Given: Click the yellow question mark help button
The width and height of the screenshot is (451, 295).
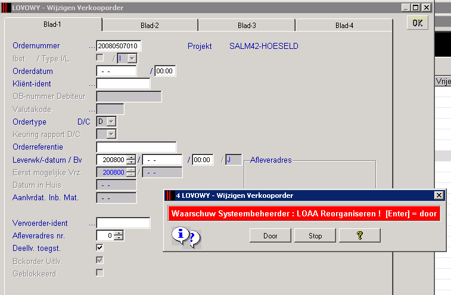Looking at the screenshot, I should point(359,235).
